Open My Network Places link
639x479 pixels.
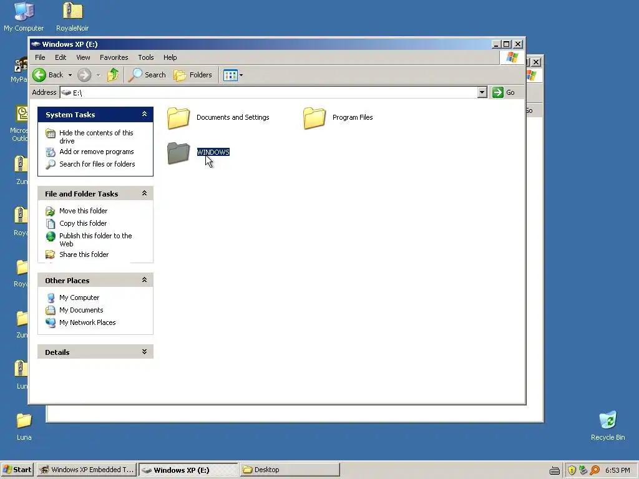point(87,322)
